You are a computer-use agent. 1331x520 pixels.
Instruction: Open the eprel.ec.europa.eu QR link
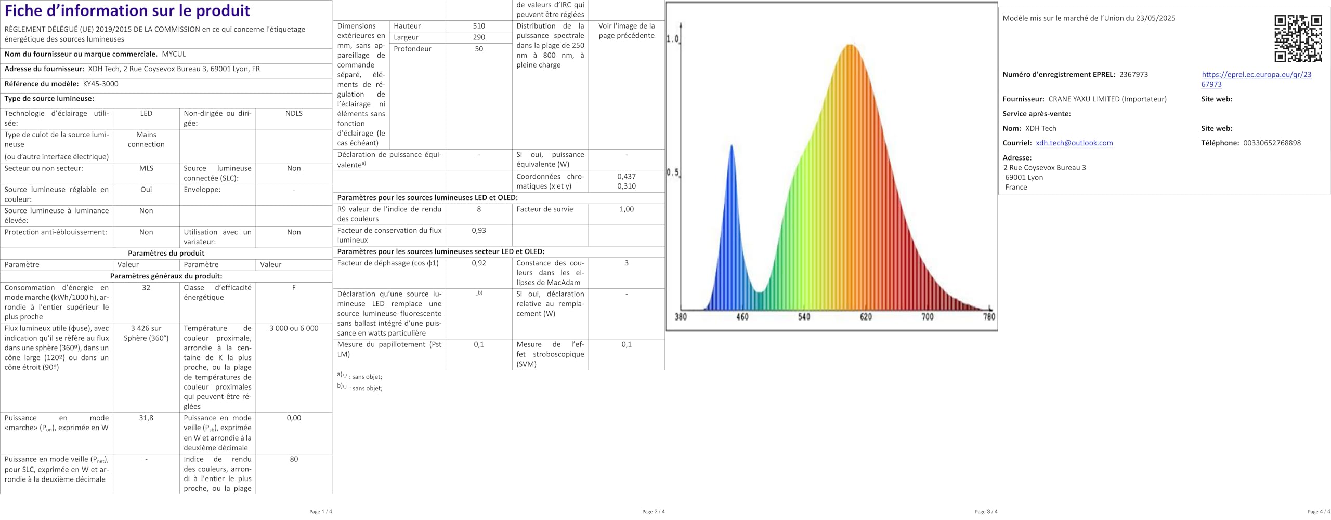(1256, 79)
